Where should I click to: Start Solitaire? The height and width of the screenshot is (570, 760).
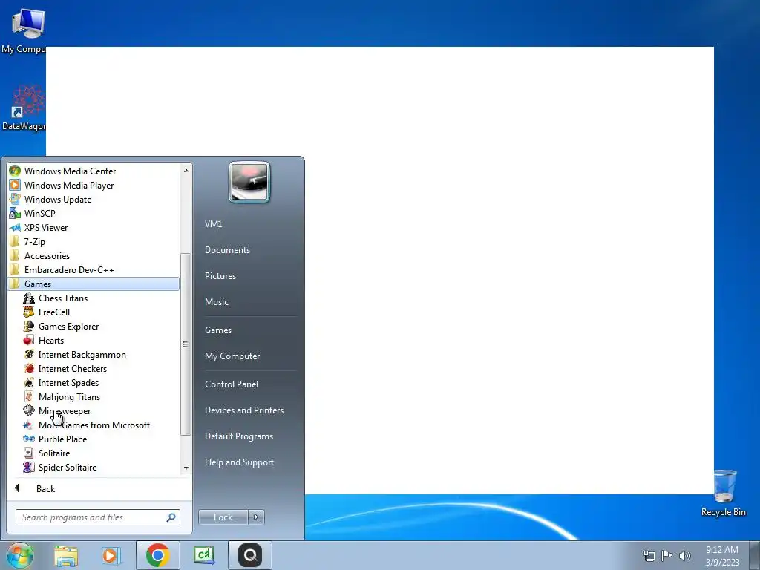(x=93, y=453)
